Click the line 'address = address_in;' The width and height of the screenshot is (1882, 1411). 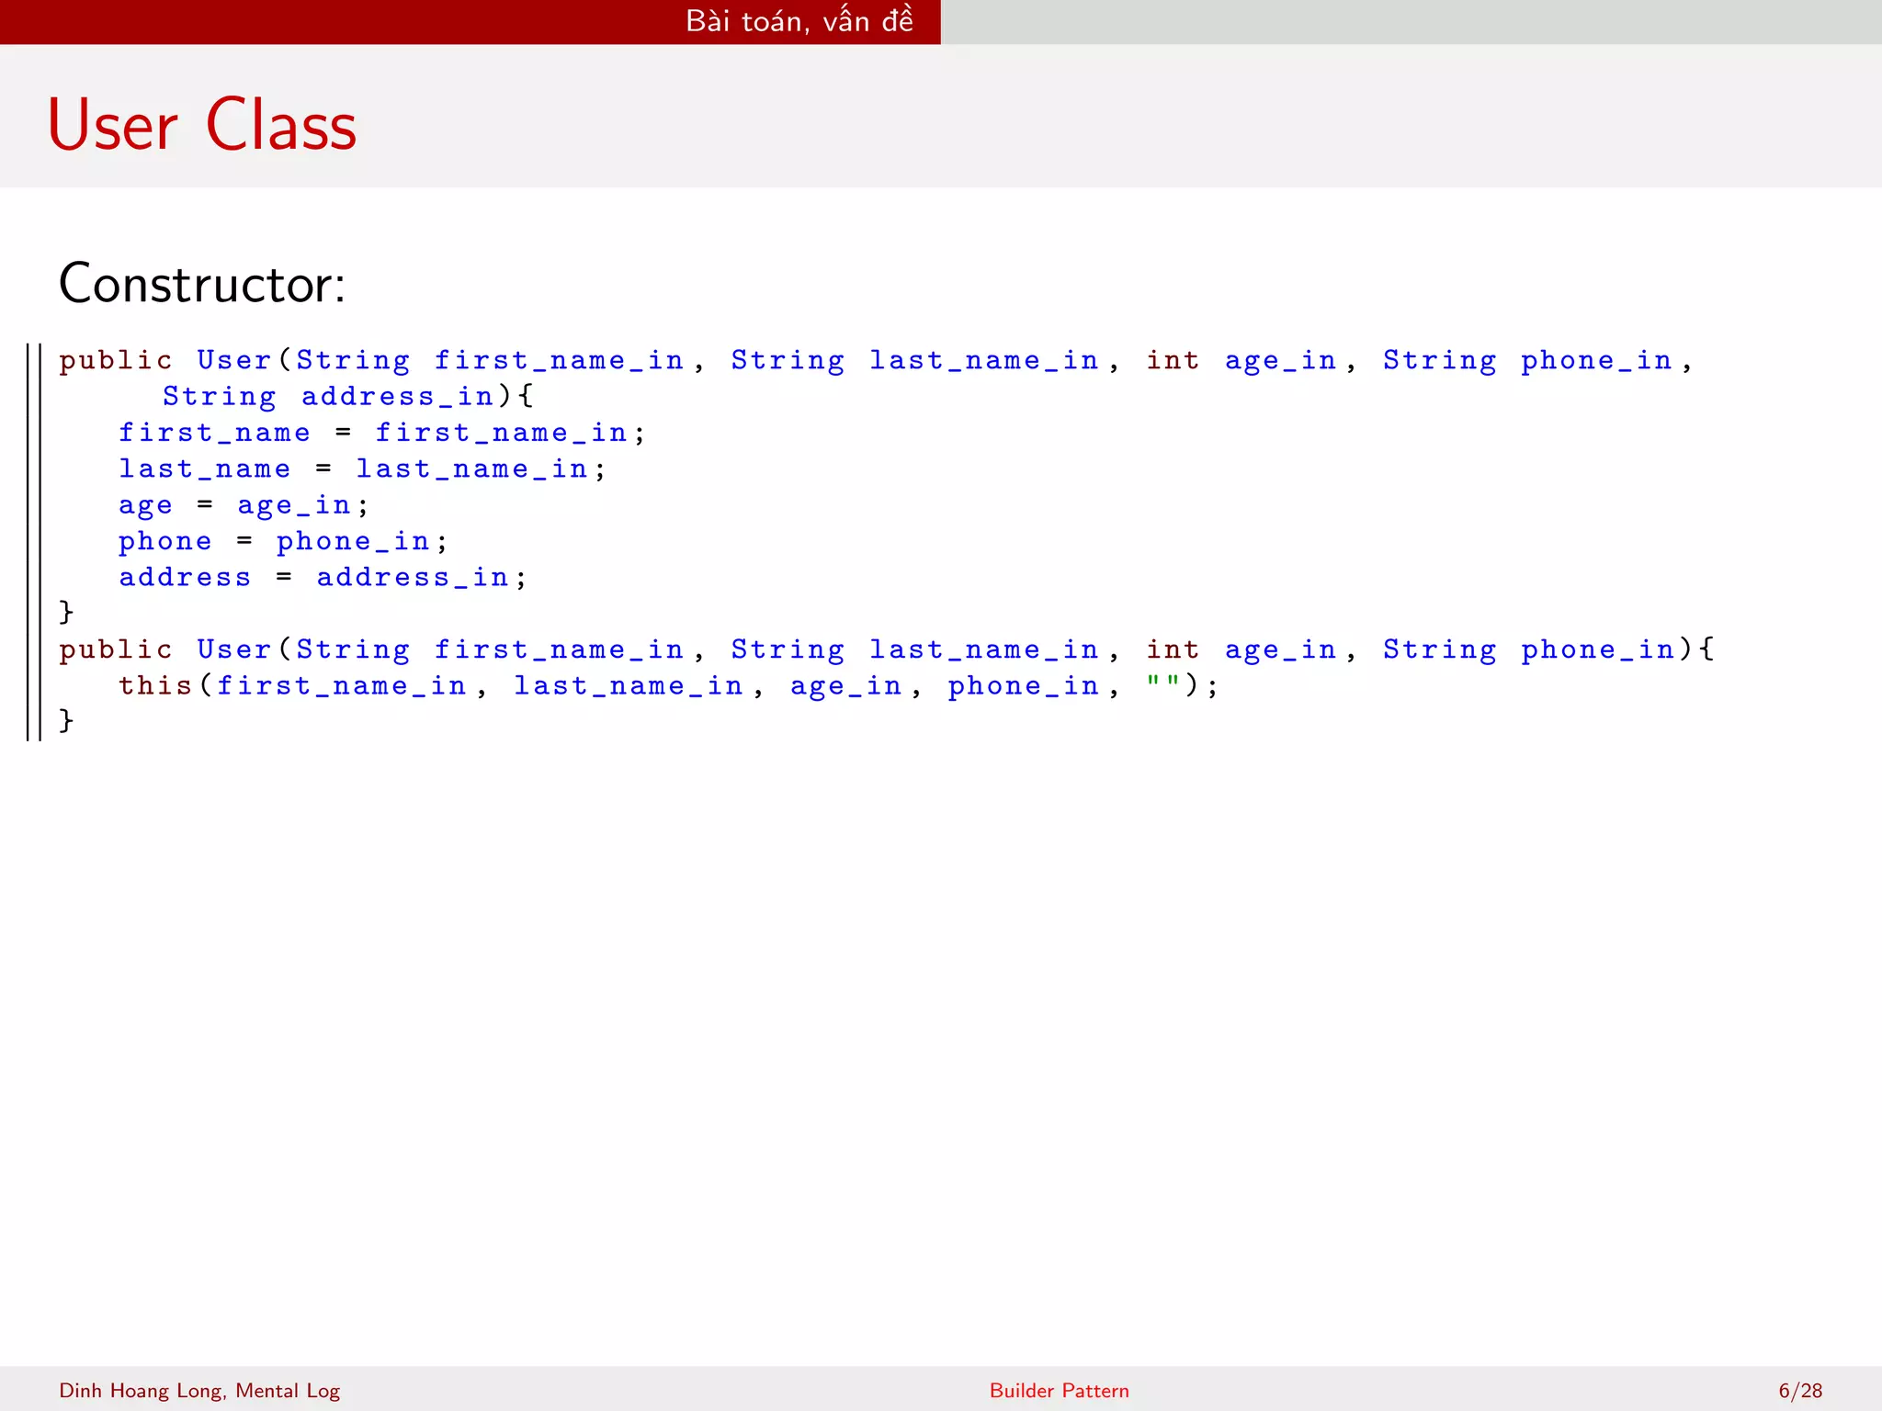coord(323,578)
